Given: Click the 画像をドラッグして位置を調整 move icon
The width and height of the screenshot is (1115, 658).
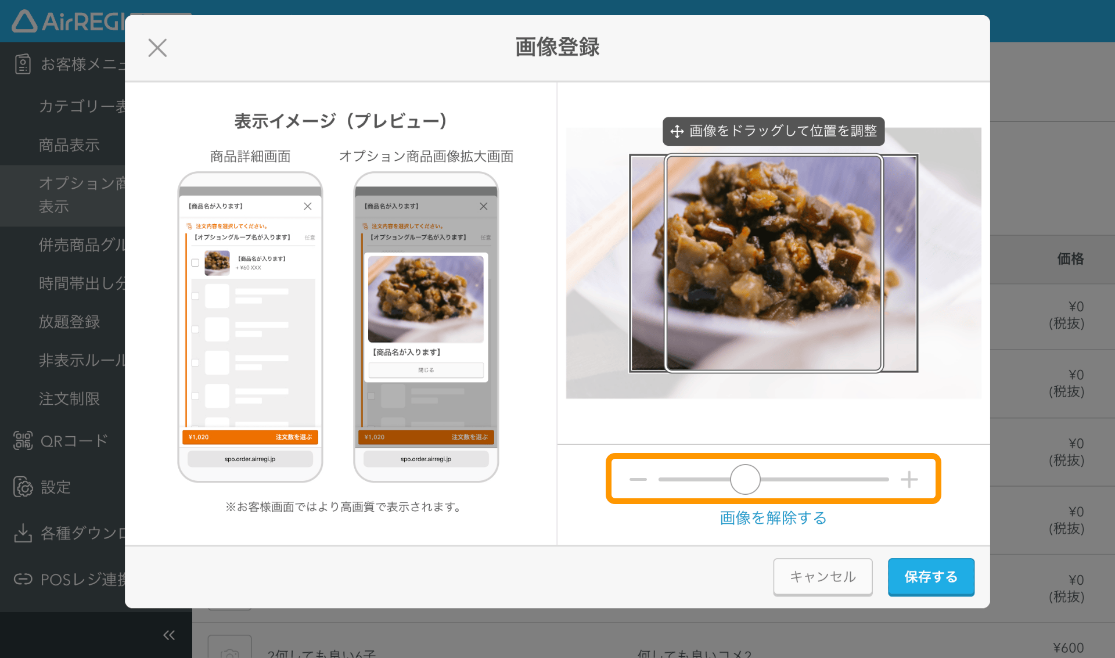Looking at the screenshot, I should click(677, 131).
